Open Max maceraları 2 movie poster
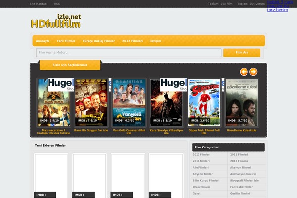This screenshot has width=297, height=198. click(x=53, y=102)
